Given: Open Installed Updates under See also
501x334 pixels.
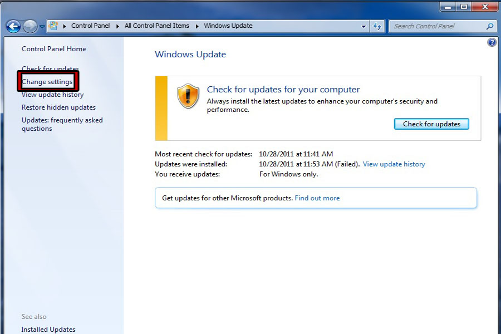Looking at the screenshot, I should [x=48, y=330].
